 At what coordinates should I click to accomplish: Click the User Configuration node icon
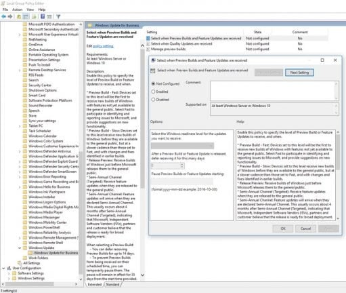point(9,268)
